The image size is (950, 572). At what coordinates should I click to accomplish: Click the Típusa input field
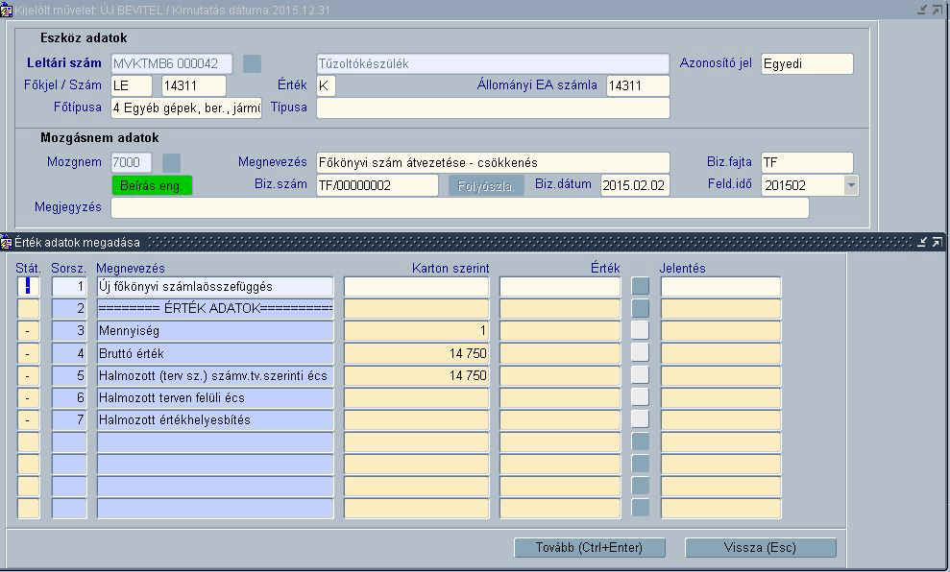pos(493,107)
